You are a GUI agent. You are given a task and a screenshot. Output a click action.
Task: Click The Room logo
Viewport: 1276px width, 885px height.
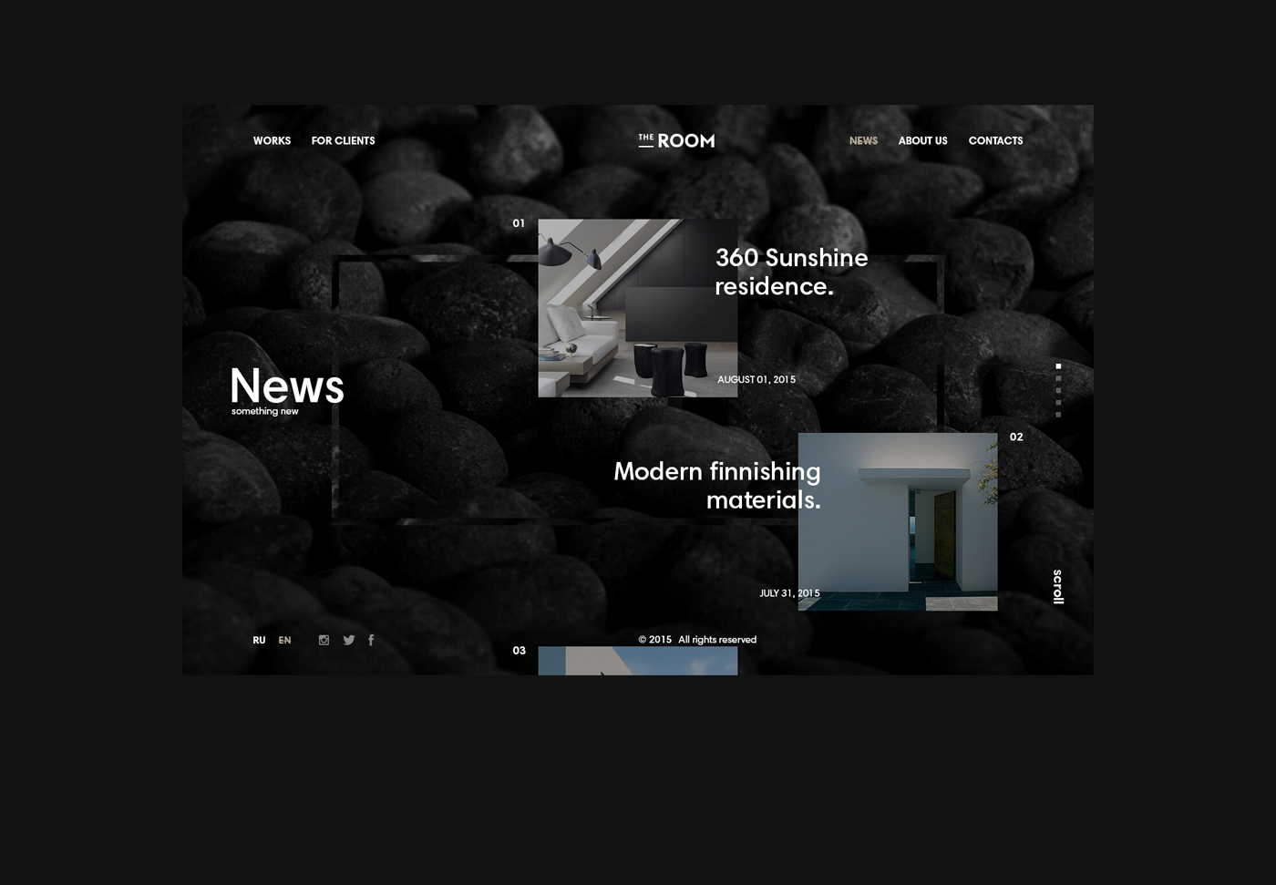click(x=676, y=140)
